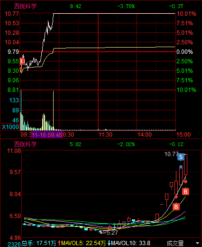Open the 成交里 indicator dropdown arrow
Screen dimensions: 202x247
[x=197, y=243]
